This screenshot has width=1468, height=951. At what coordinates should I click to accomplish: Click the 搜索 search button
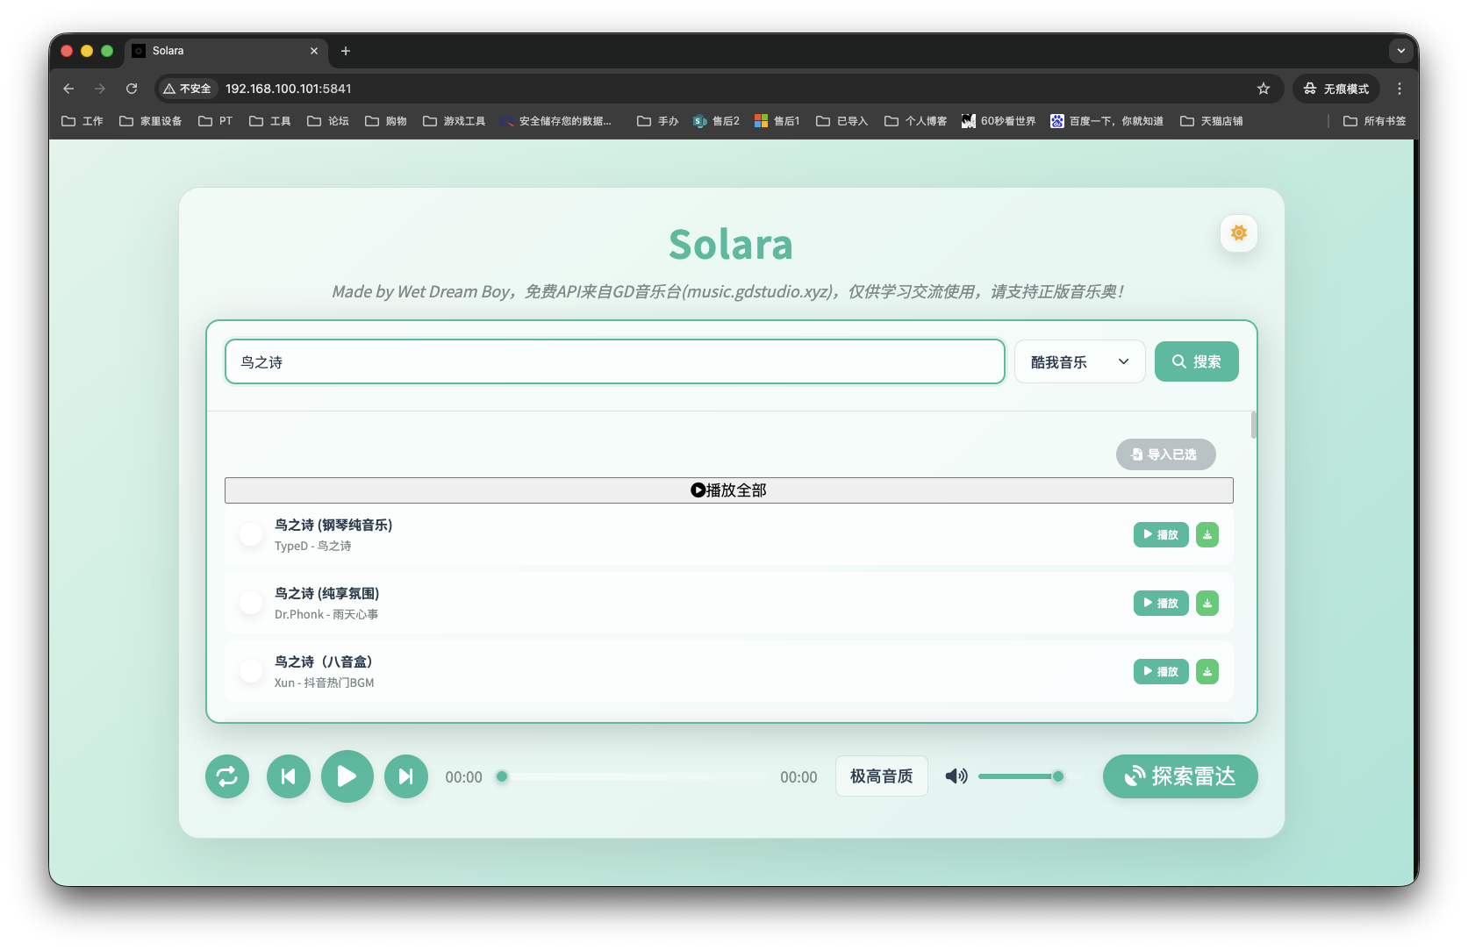click(x=1196, y=361)
